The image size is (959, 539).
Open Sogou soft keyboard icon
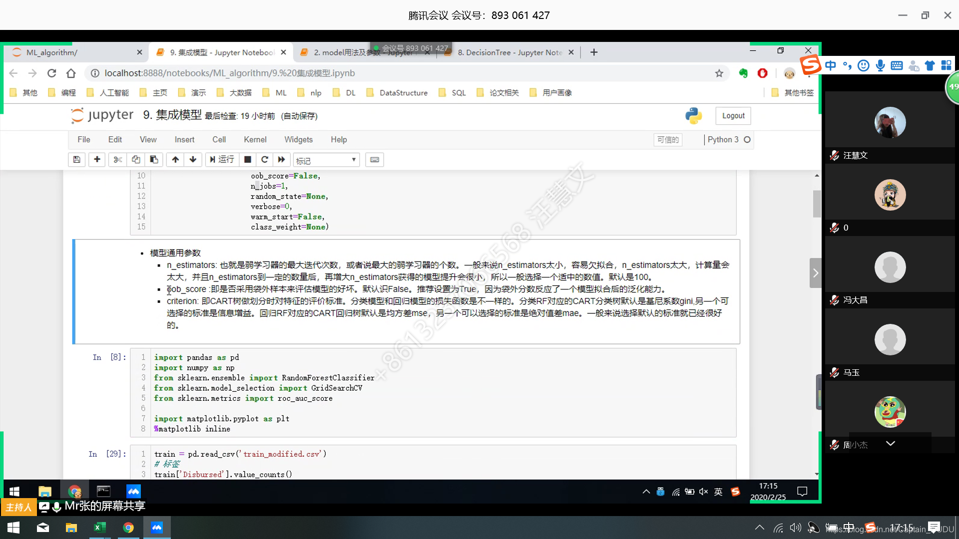(x=897, y=65)
